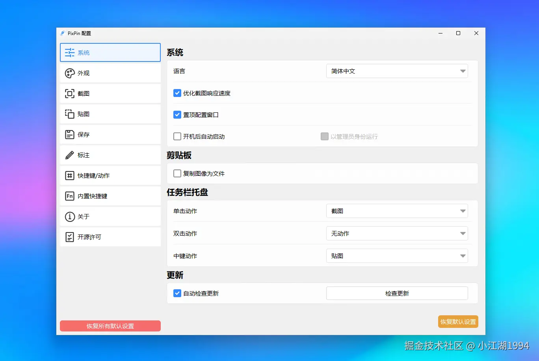
Task: Click the 检查更新 button
Action: point(397,293)
